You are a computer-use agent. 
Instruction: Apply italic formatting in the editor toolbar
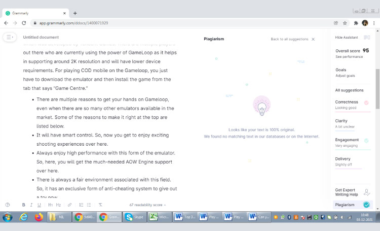pyautogui.click(x=31, y=205)
